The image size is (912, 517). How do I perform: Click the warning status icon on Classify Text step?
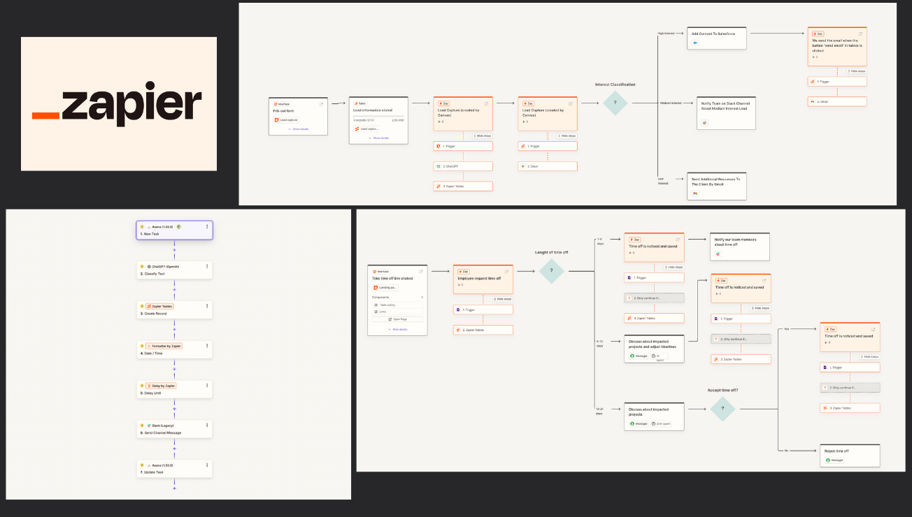click(x=142, y=266)
